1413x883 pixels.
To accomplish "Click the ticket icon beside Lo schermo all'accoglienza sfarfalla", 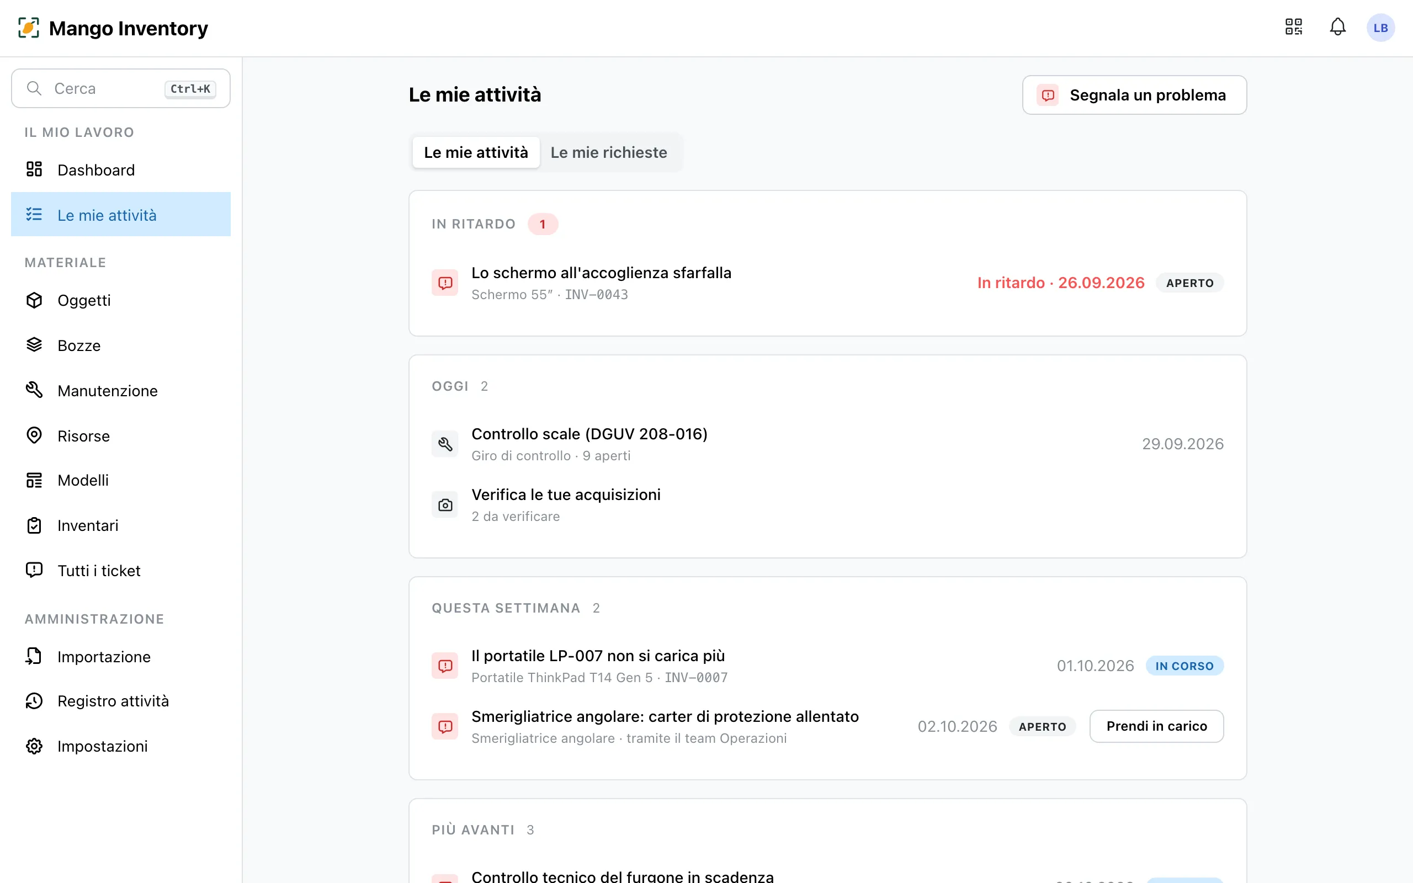I will click(x=445, y=283).
